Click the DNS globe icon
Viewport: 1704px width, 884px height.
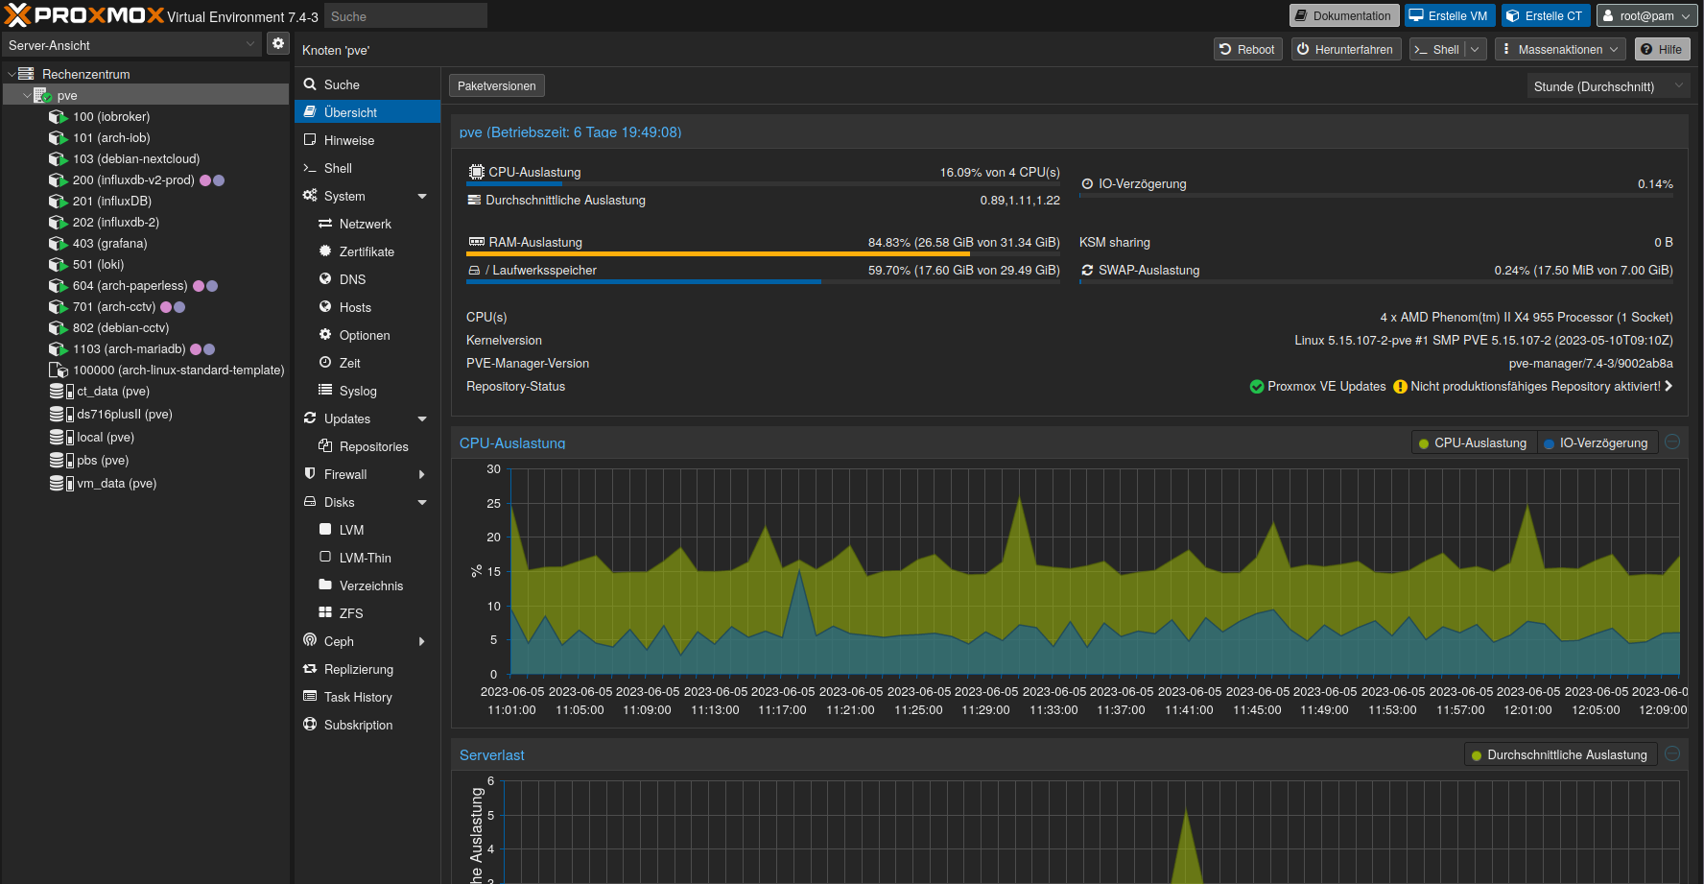click(x=325, y=279)
